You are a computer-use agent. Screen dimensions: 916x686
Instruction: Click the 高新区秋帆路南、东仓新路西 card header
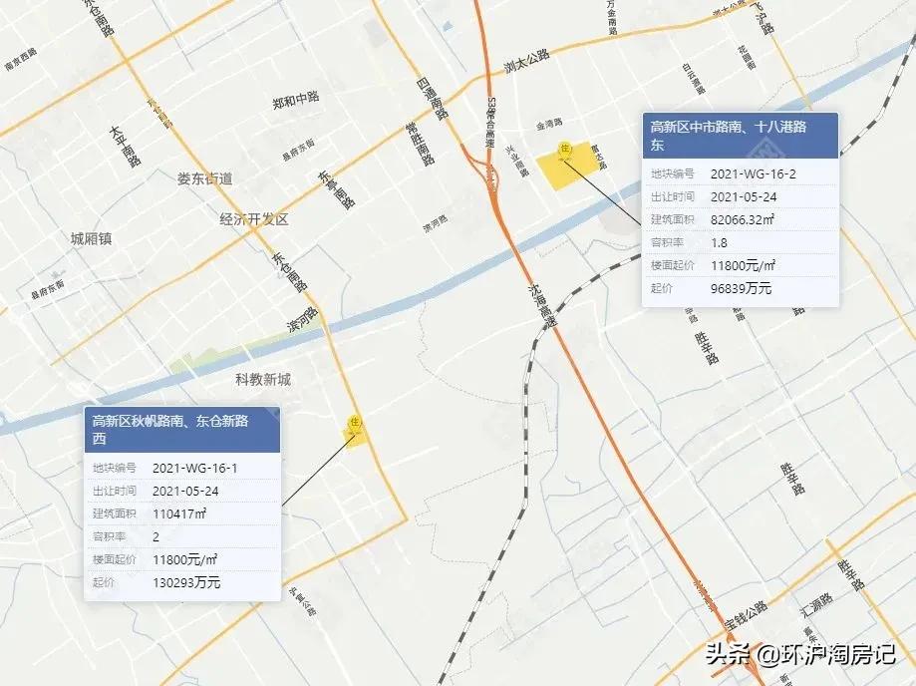pyautogui.click(x=181, y=430)
